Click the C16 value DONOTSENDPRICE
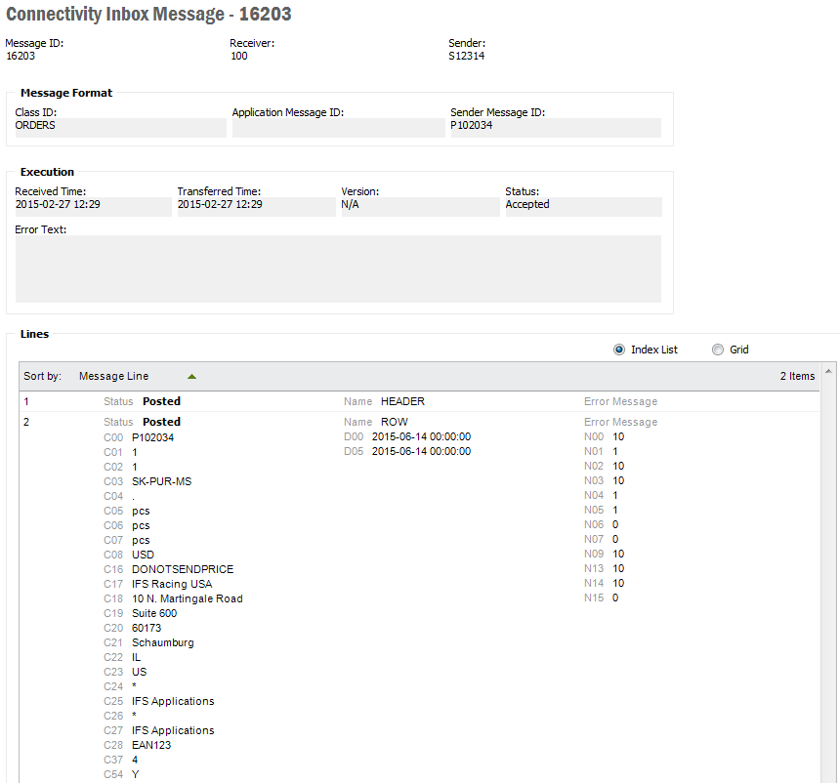The image size is (840, 783). pos(183,569)
